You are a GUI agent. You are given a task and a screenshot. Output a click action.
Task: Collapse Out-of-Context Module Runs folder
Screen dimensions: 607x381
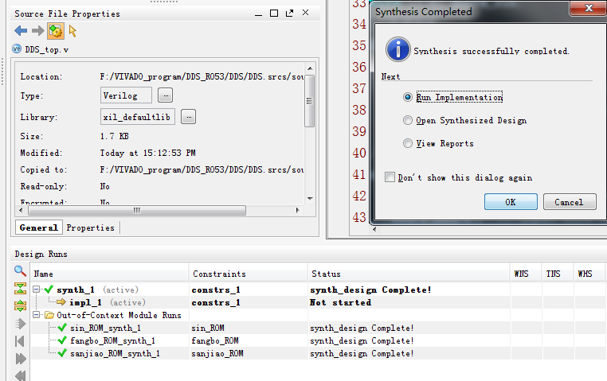pyautogui.click(x=37, y=315)
